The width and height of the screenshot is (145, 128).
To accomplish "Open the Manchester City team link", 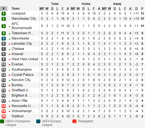I will (x=24, y=19).
